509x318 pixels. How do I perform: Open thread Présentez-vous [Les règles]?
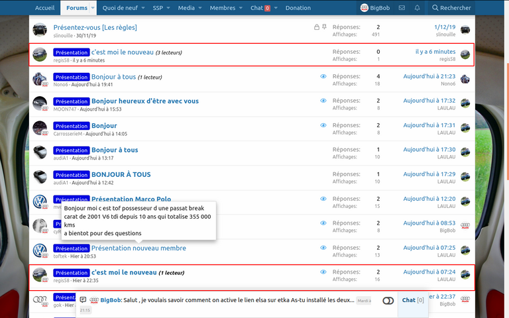coord(95,27)
